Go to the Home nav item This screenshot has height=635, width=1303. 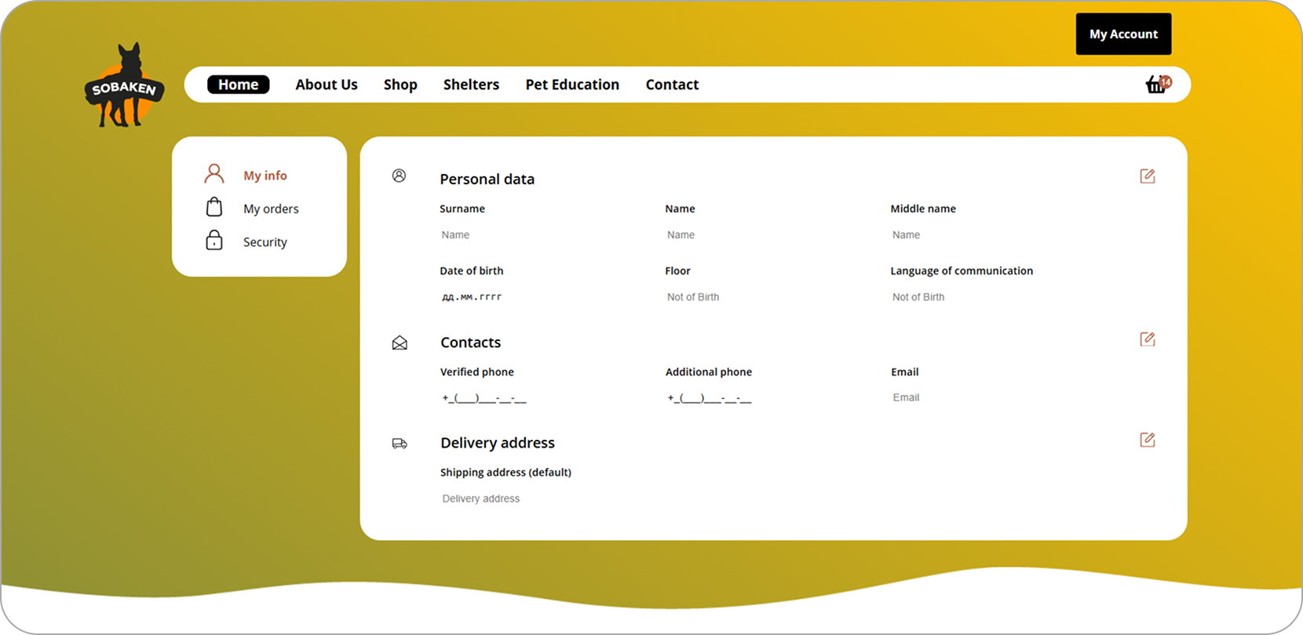point(238,84)
